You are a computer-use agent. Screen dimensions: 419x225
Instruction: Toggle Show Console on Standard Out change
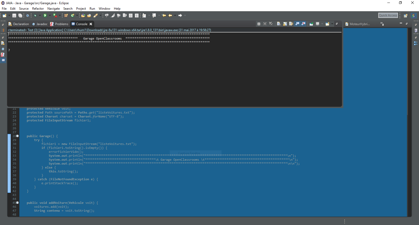[x=297, y=24]
